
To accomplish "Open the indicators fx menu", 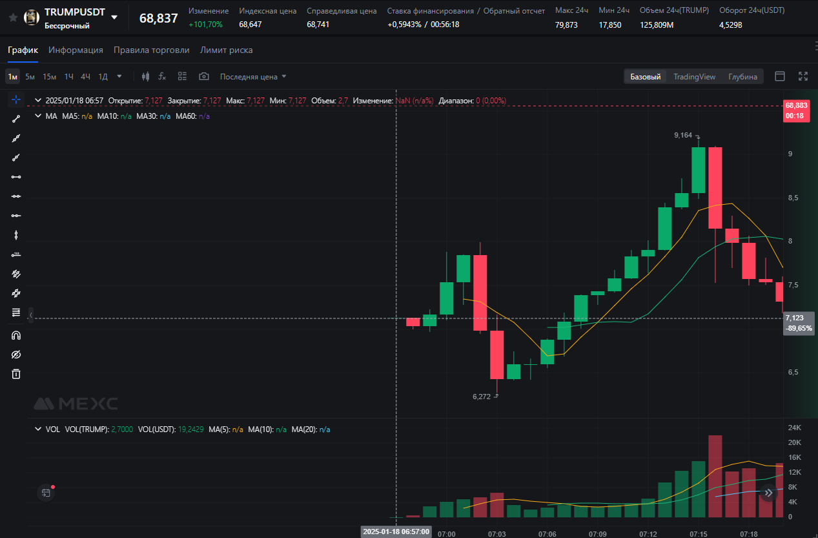I will pos(162,76).
